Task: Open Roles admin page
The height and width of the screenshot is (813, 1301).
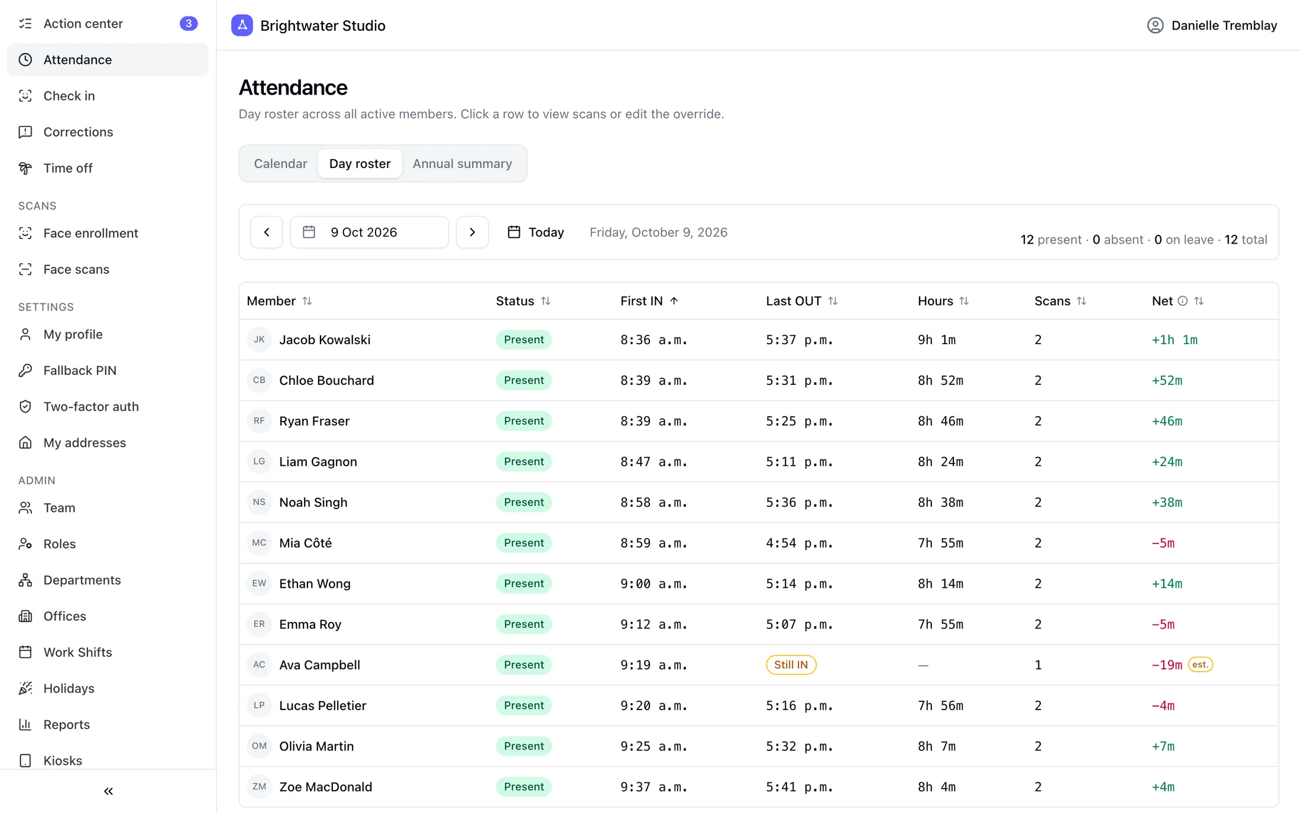Action: pos(108,543)
